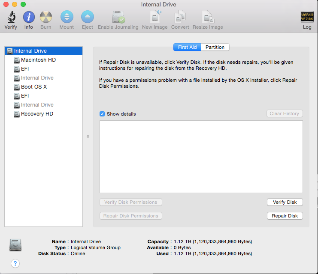
Task: Click the Available value '0 Bytes'
Action: pos(182,247)
